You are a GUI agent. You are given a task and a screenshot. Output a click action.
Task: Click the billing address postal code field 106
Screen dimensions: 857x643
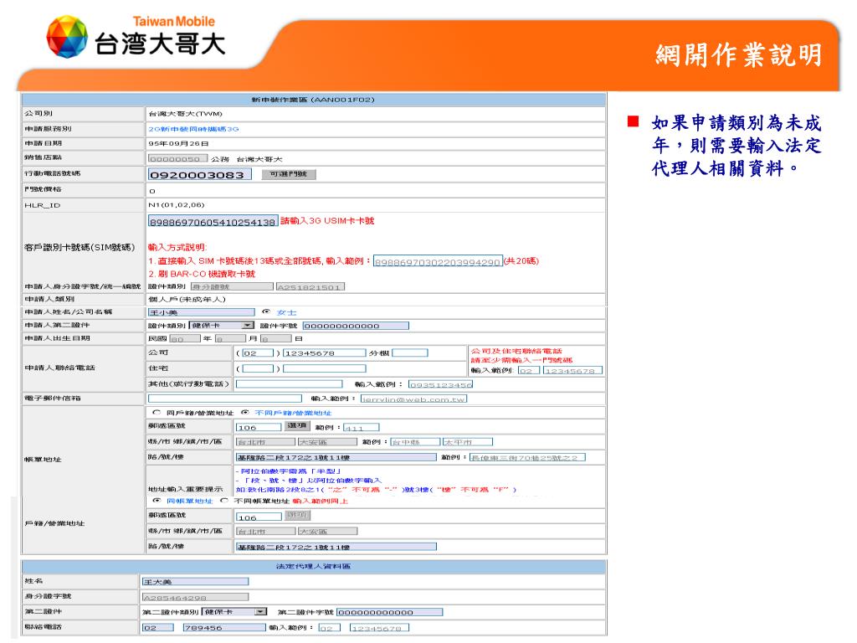(x=259, y=427)
